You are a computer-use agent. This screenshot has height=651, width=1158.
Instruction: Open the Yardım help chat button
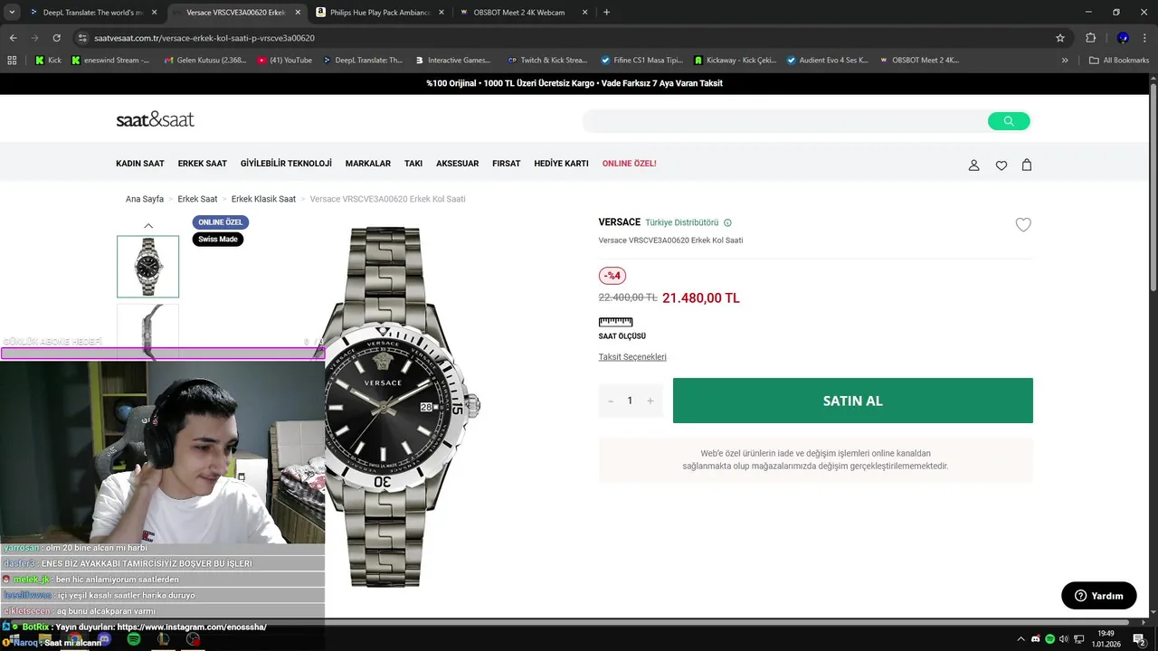[x=1099, y=596]
